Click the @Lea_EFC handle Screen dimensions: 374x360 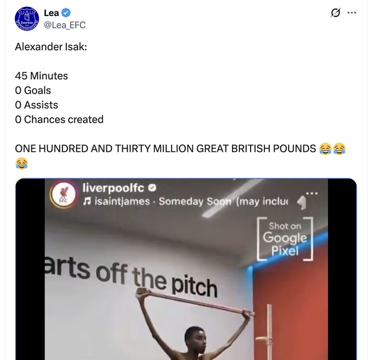click(64, 25)
